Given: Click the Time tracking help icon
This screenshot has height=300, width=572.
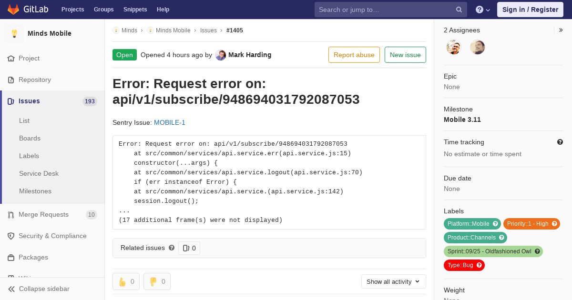Looking at the screenshot, I should [x=560, y=142].
